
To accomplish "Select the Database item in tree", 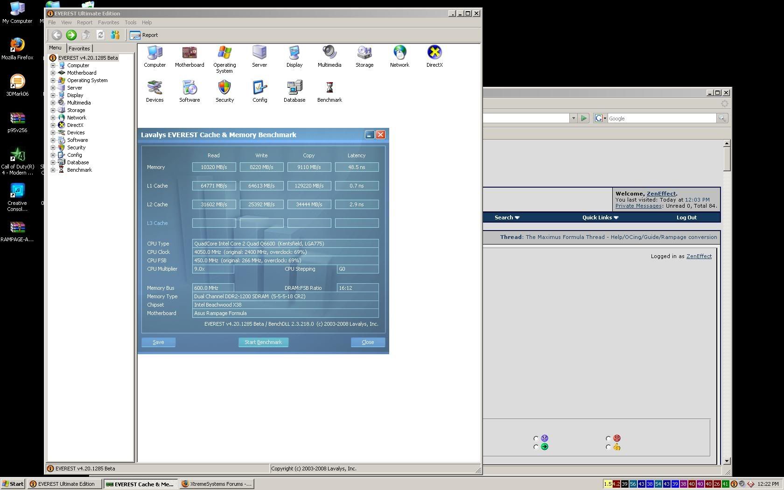I will (x=77, y=162).
